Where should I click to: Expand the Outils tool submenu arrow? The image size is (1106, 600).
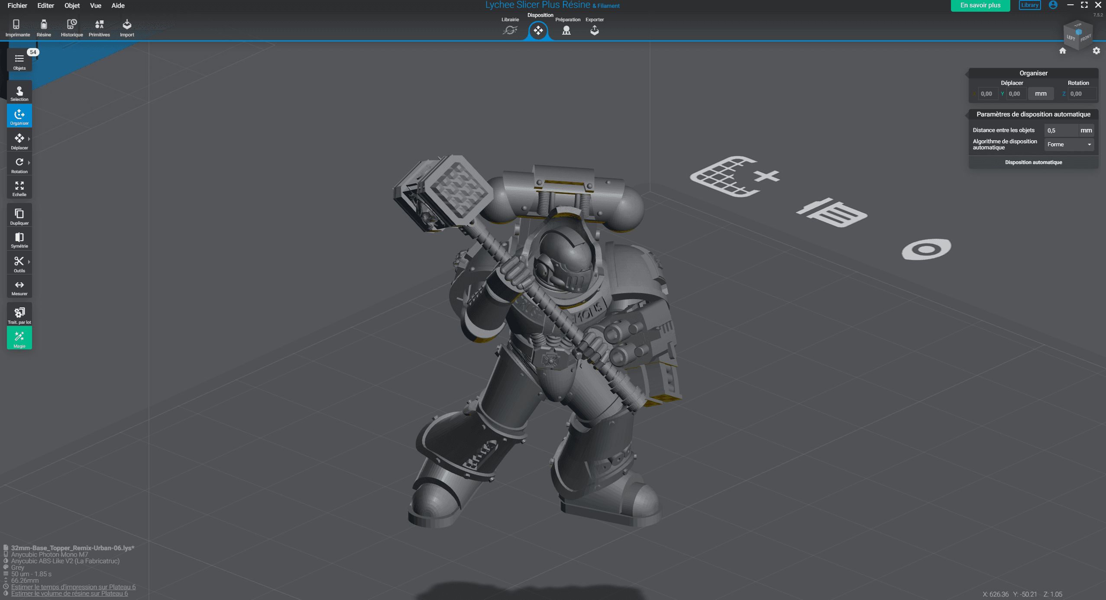click(x=29, y=262)
